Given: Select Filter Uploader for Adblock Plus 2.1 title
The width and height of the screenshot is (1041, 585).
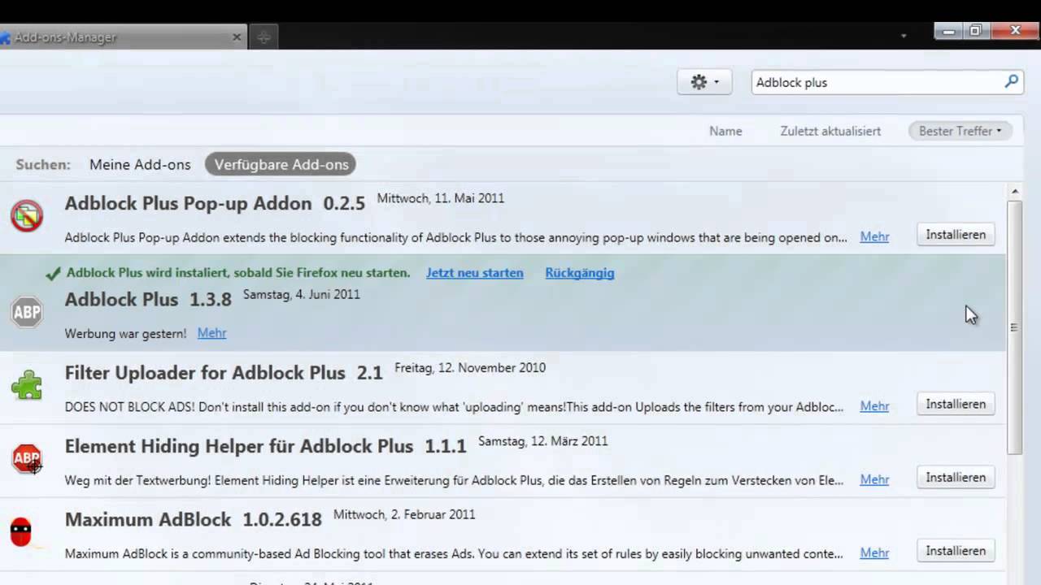Looking at the screenshot, I should point(224,373).
